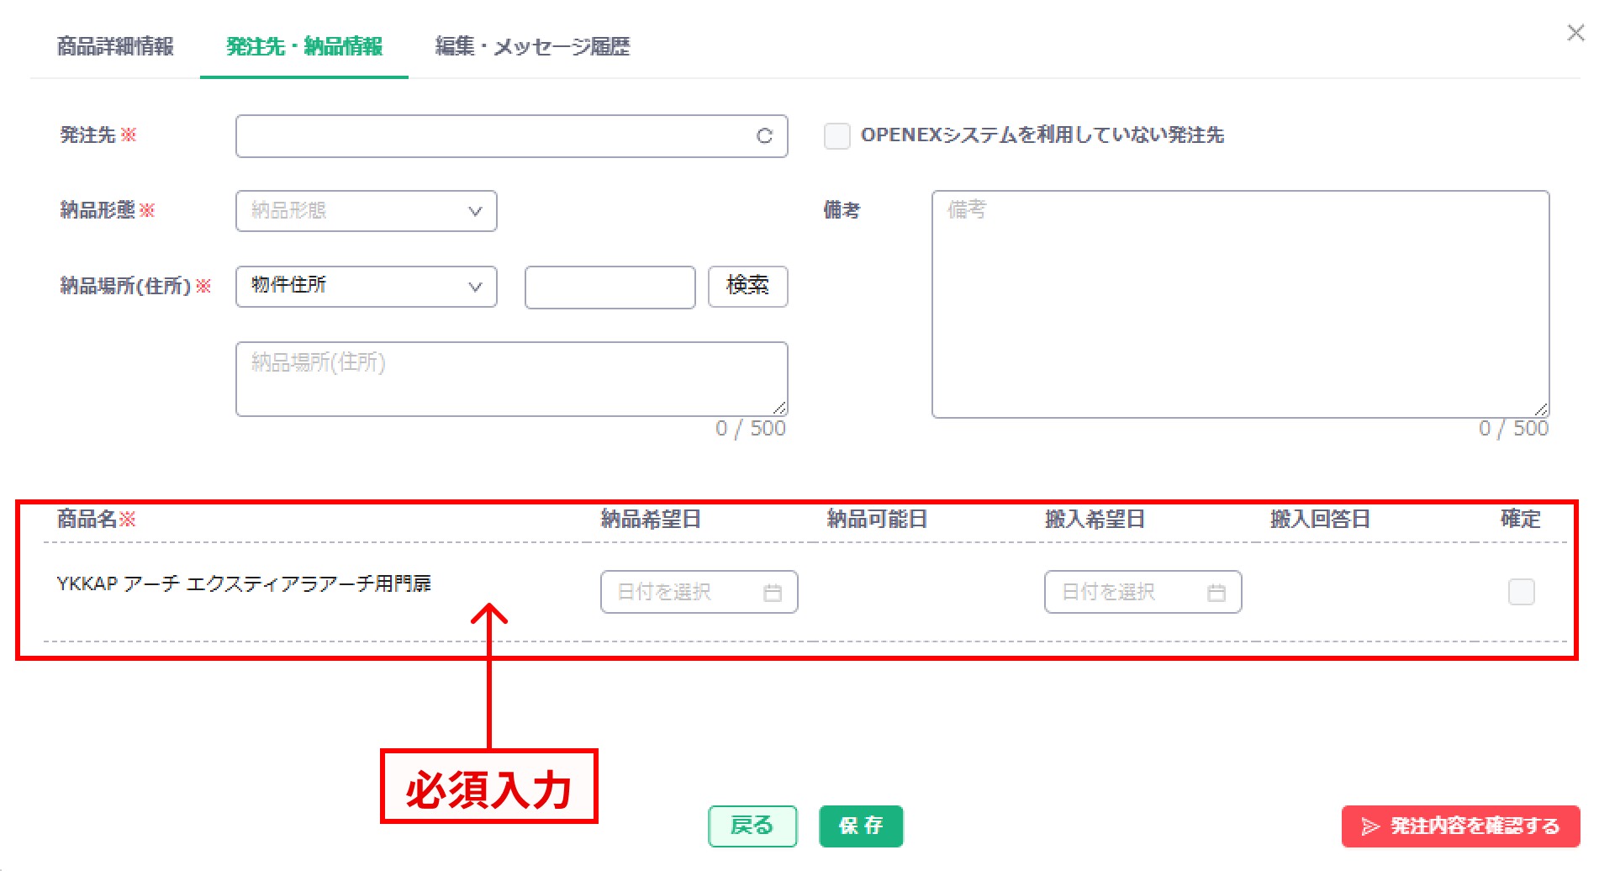This screenshot has height=871, width=1599.
Task: Focus the 発注先 input field
Action: tap(511, 136)
